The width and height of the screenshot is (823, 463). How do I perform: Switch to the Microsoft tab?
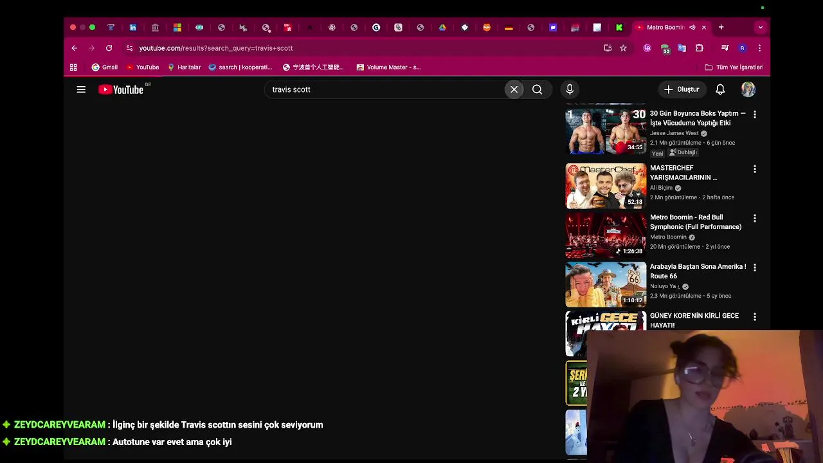click(177, 28)
